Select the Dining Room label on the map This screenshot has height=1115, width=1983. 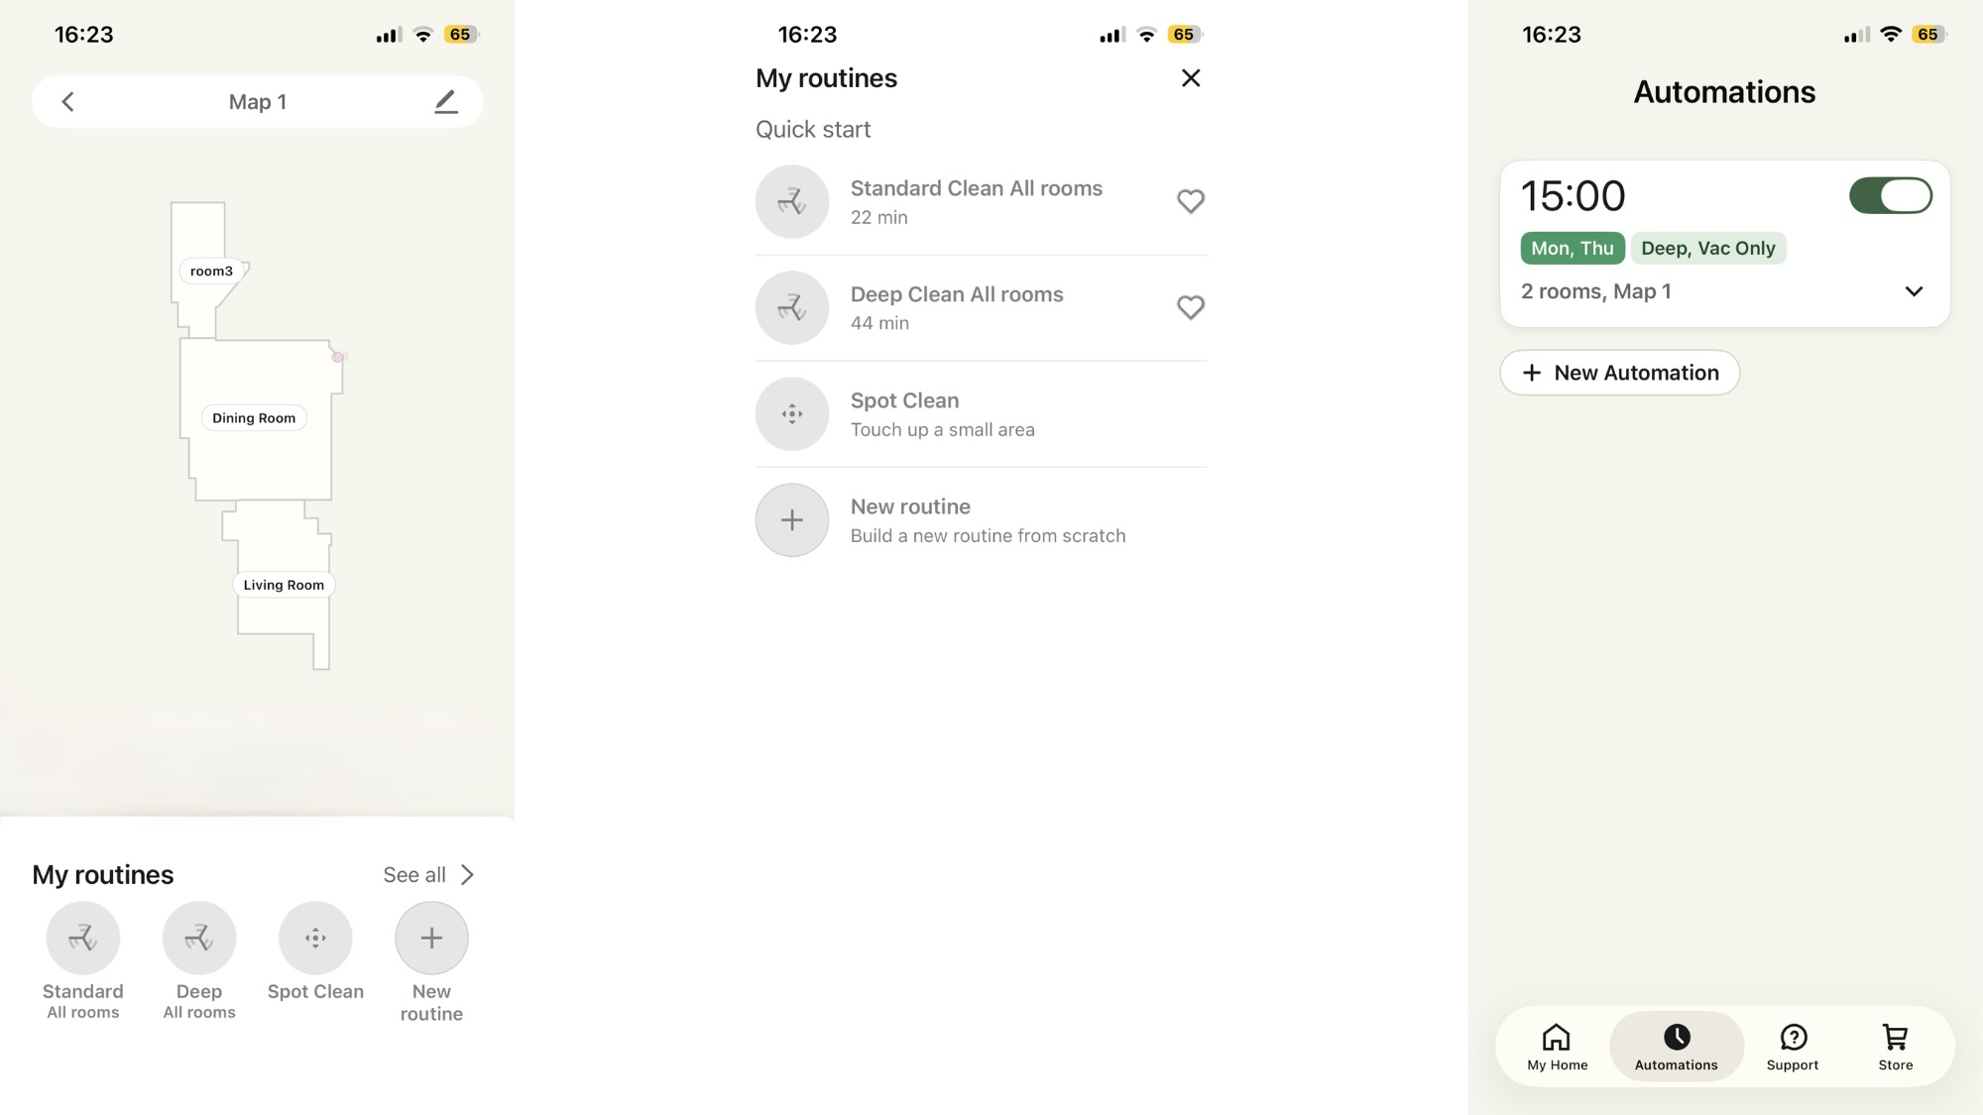(x=254, y=418)
